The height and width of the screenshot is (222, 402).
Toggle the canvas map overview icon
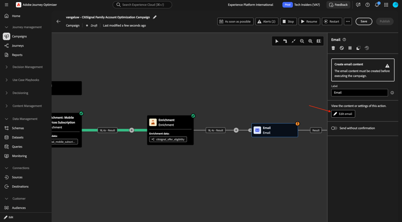(x=319, y=41)
